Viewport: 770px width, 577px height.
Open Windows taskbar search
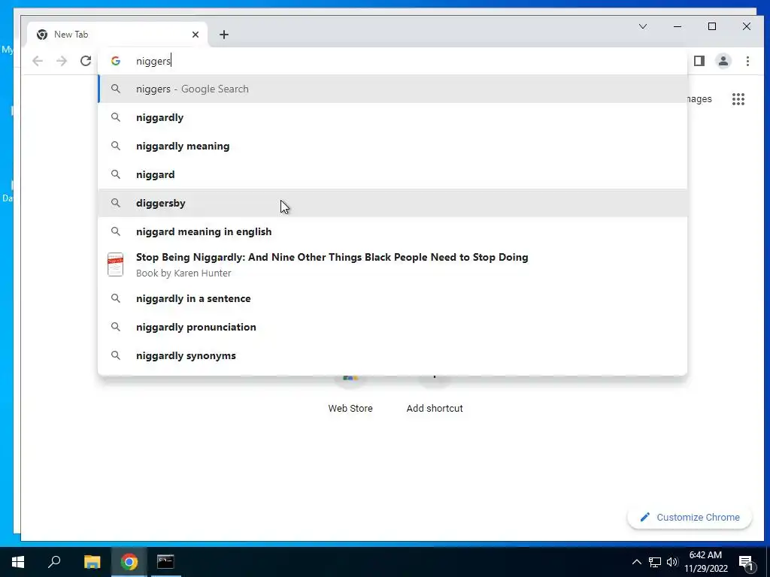pos(54,562)
